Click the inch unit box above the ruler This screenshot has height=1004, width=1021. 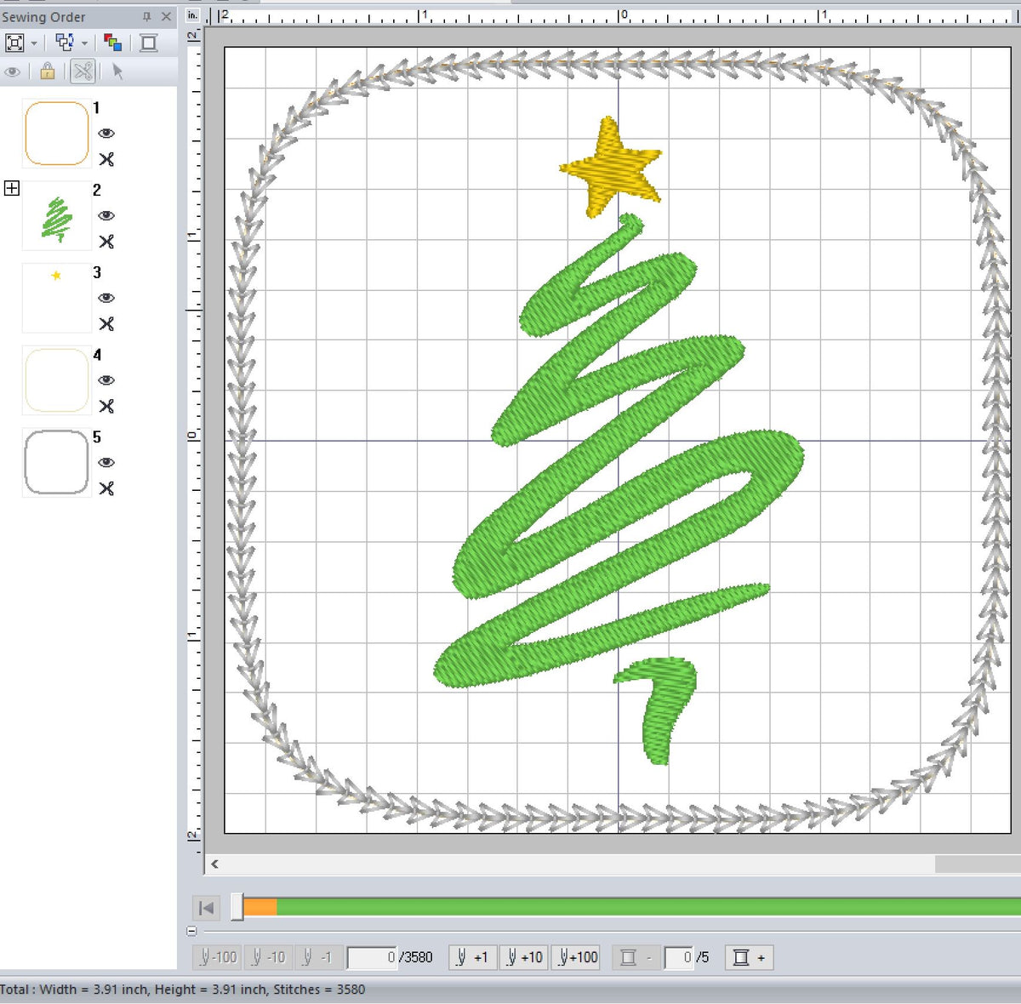(x=191, y=14)
